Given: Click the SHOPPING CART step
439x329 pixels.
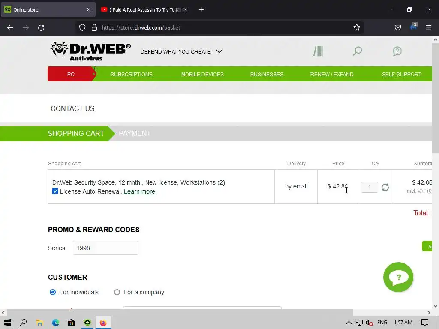Looking at the screenshot, I should tap(76, 134).
